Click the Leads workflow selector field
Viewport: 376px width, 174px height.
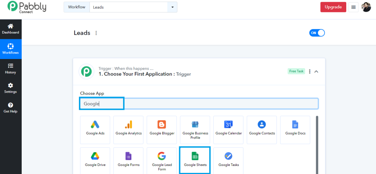coord(129,7)
